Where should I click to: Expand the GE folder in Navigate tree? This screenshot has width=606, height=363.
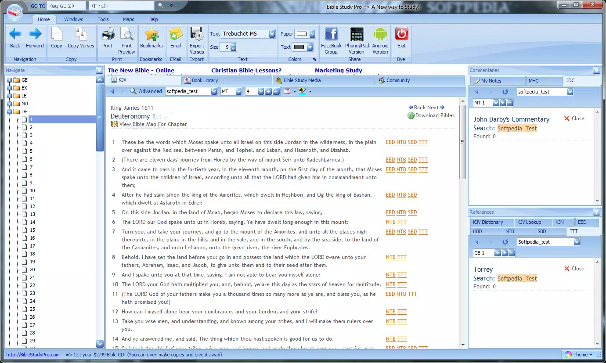click(9, 80)
